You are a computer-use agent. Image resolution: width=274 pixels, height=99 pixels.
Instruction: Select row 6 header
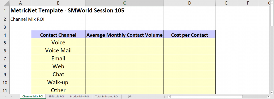[5, 50]
